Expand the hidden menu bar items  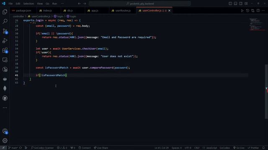62,4
